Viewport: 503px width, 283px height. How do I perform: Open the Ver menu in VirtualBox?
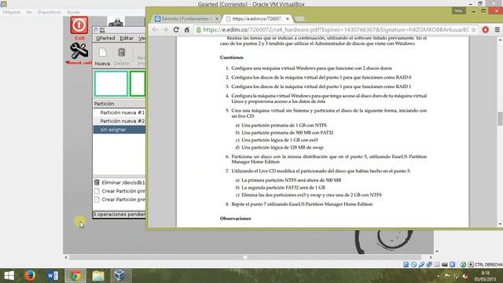[29, 12]
